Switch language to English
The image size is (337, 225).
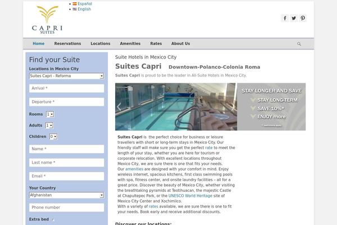[84, 9]
